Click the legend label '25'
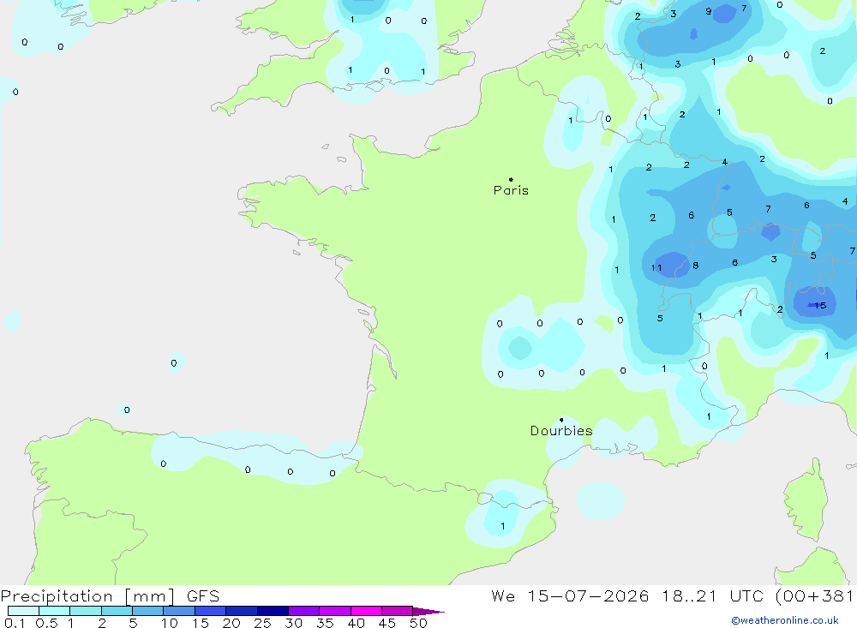857x628 pixels. click(x=262, y=623)
